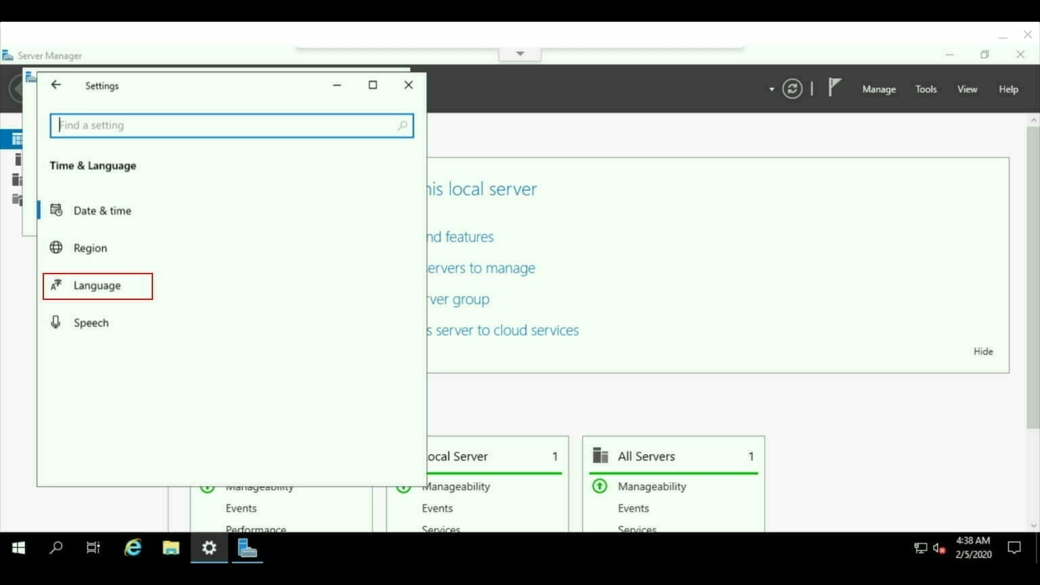Open Language settings
Image resolution: width=1040 pixels, height=585 pixels.
97,286
